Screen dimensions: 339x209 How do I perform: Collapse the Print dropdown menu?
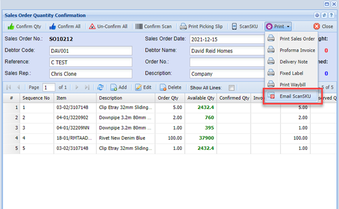click(x=278, y=26)
